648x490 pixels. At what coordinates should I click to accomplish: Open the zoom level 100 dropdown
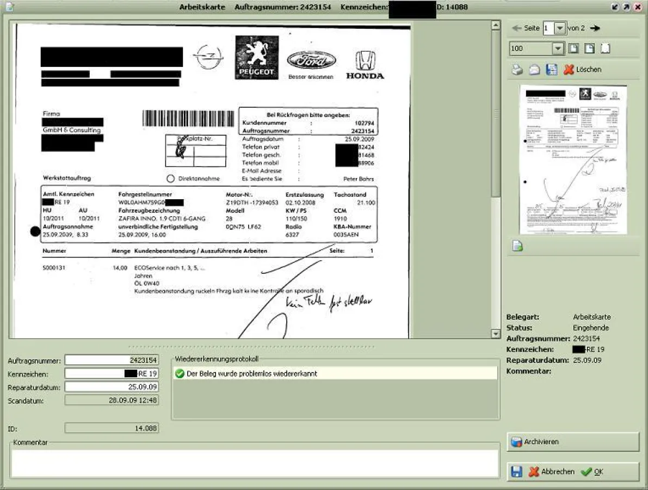pyautogui.click(x=558, y=48)
